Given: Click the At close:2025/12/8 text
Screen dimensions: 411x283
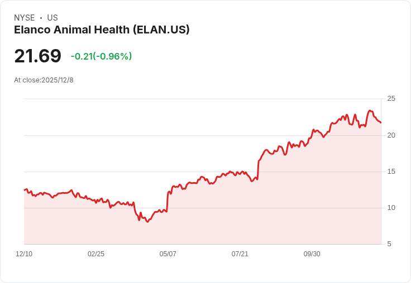Looking at the screenshot, I should [x=44, y=80].
